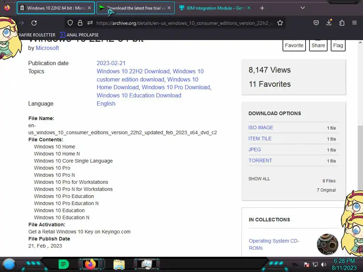The height and width of the screenshot is (272, 363).
Task: Open the gears collection thumbnail
Action: 327,244
